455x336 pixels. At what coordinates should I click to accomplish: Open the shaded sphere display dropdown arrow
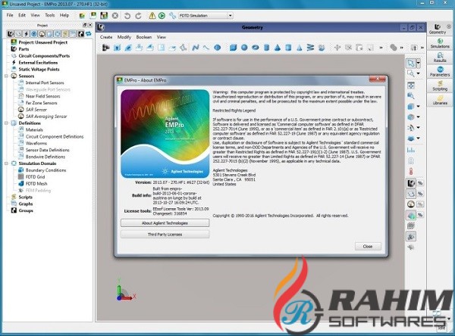tap(419, 117)
